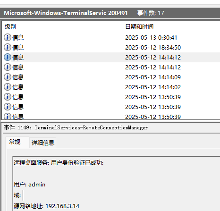This screenshot has height=211, width=220.
Task: Click the 域 field in event description
Action: point(17,195)
